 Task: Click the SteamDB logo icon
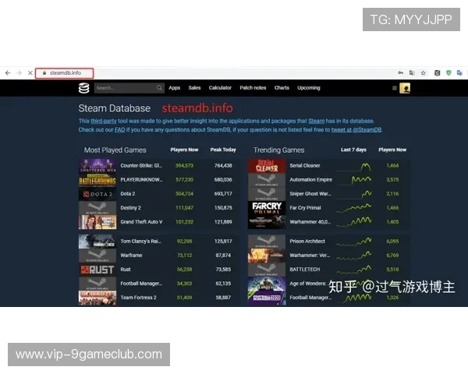(x=84, y=88)
